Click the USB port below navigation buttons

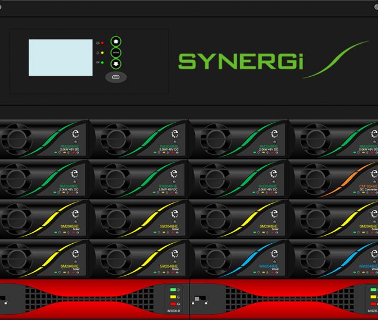pos(116,77)
